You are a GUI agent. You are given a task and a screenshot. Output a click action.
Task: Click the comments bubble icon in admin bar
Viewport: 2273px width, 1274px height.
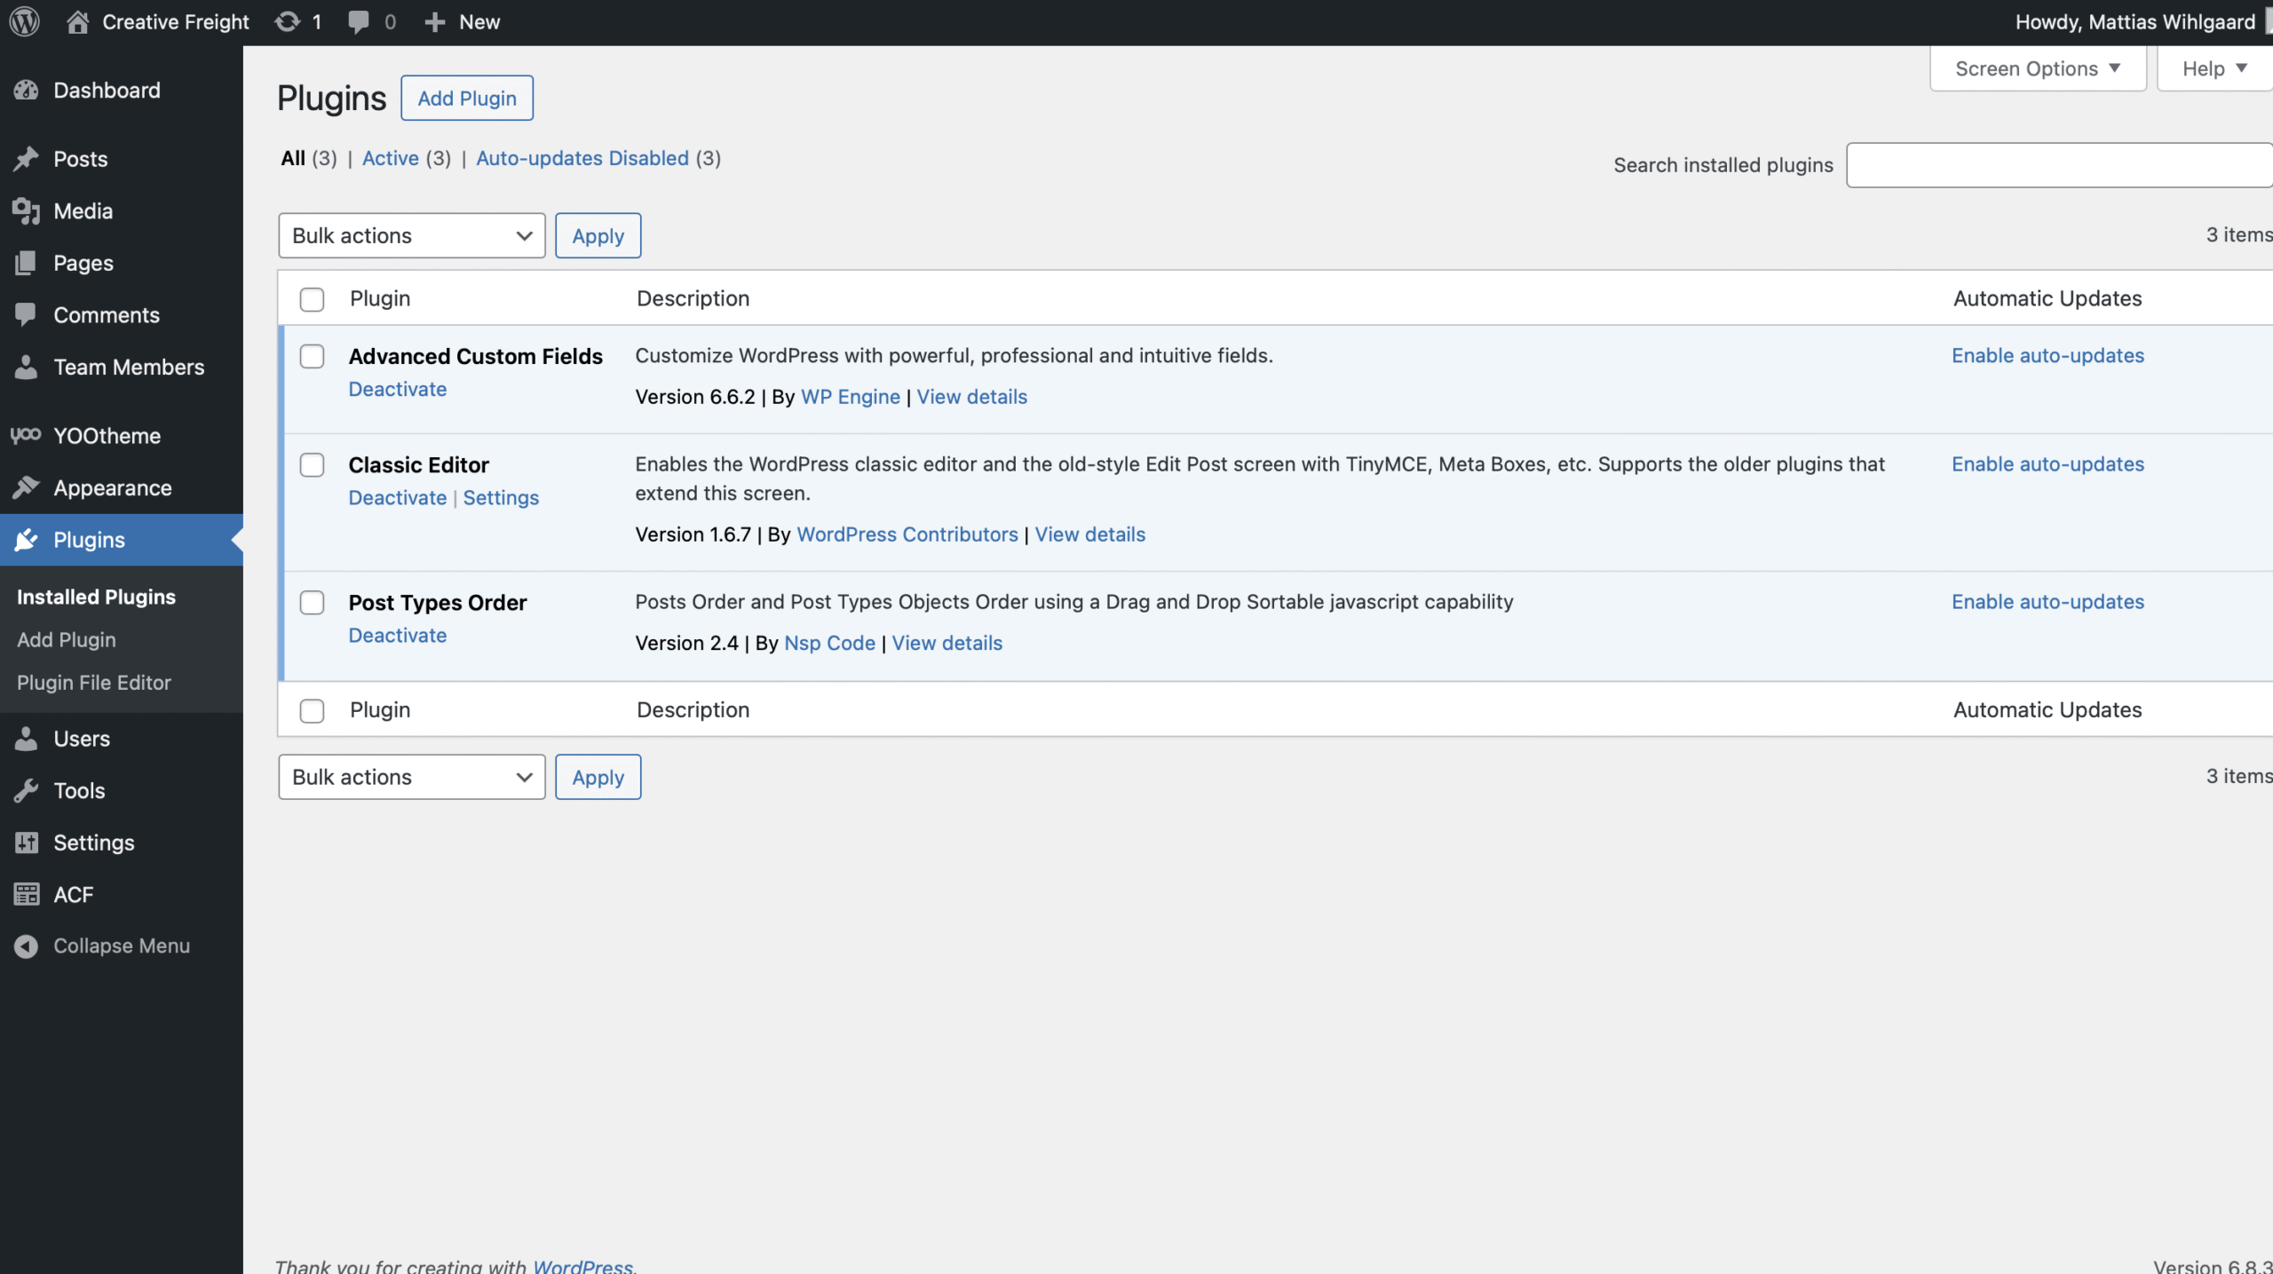(359, 21)
